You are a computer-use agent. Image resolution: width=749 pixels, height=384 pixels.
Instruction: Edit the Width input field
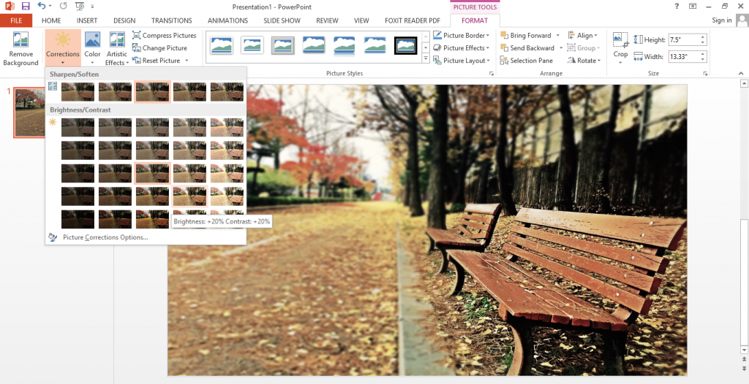tap(683, 57)
